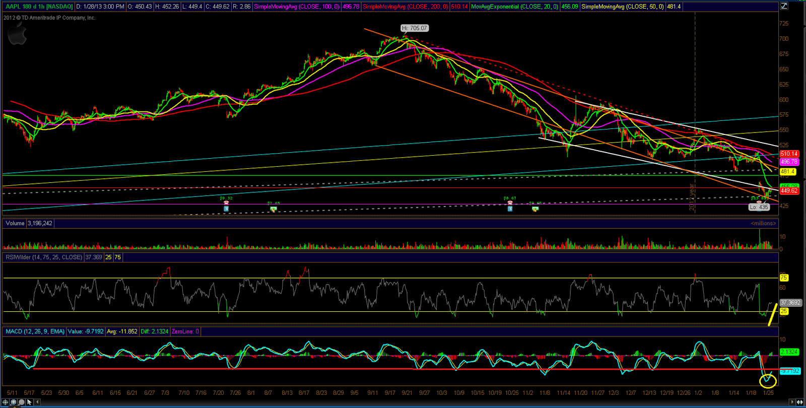806x408 pixels.
Task: Click the $2.65 dividend icon
Action: (274, 209)
